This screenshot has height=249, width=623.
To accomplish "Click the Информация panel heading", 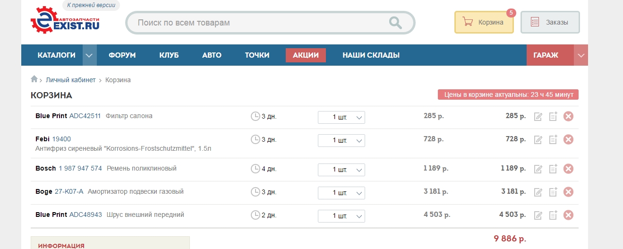I will pos(61,246).
